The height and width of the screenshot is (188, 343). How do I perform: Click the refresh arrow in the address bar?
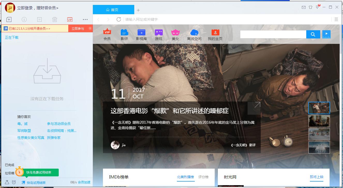[x=119, y=19]
